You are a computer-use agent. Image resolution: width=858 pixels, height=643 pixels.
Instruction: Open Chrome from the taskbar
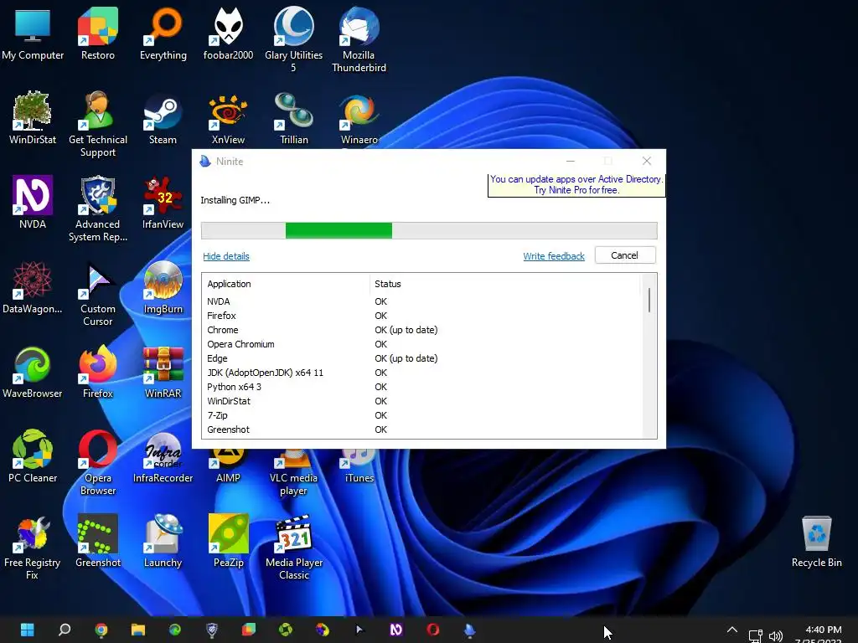(x=101, y=630)
